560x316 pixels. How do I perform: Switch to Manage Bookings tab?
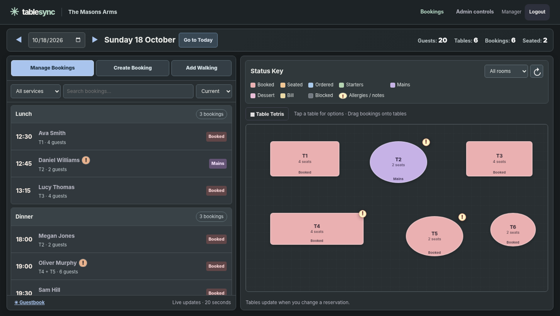[x=52, y=68]
